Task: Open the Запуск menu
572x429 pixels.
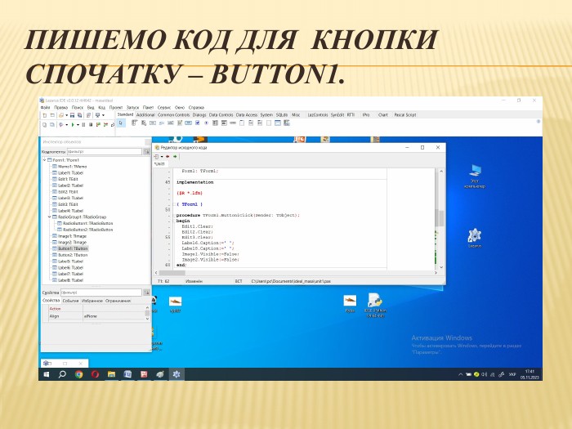Action: pos(132,108)
